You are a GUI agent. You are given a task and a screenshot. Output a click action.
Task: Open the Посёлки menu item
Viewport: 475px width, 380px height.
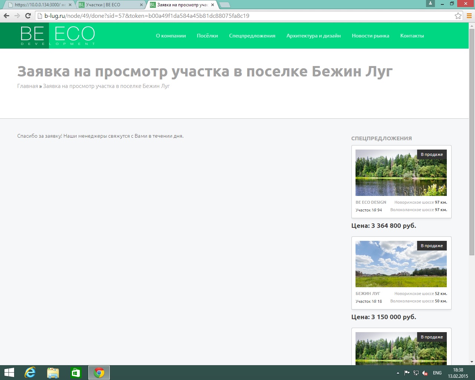coord(207,36)
